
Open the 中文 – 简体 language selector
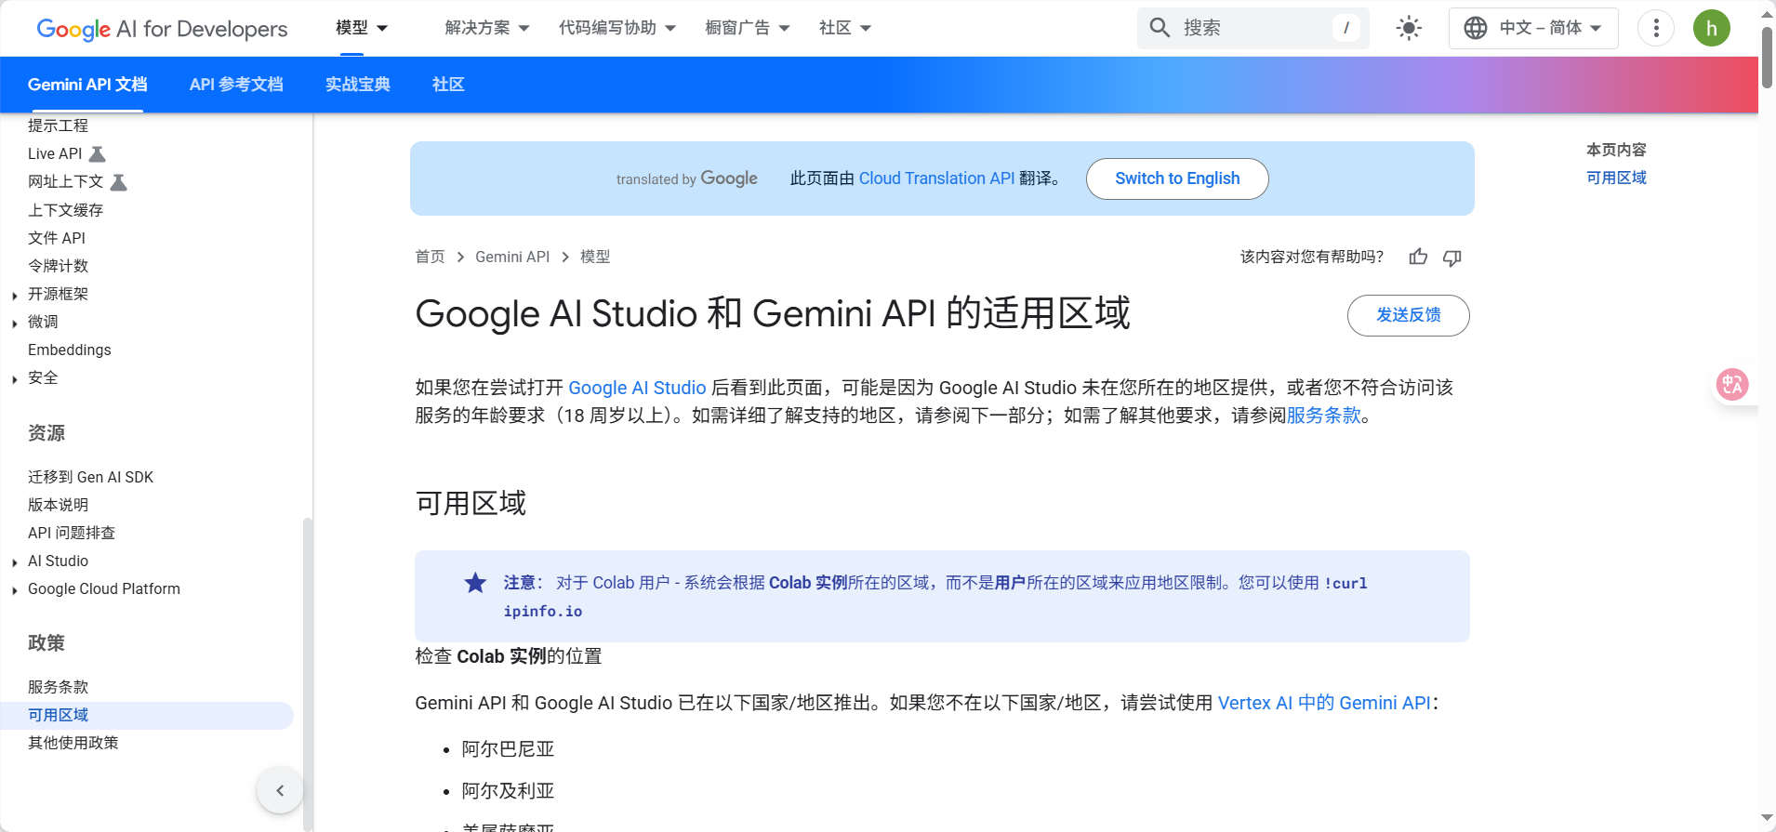1533,28
